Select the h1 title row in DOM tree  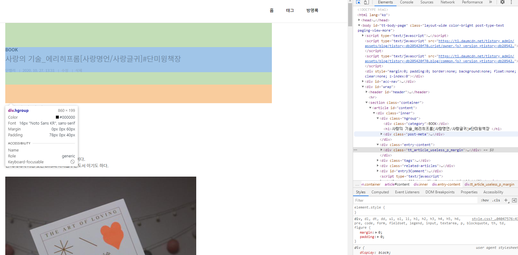pos(442,129)
